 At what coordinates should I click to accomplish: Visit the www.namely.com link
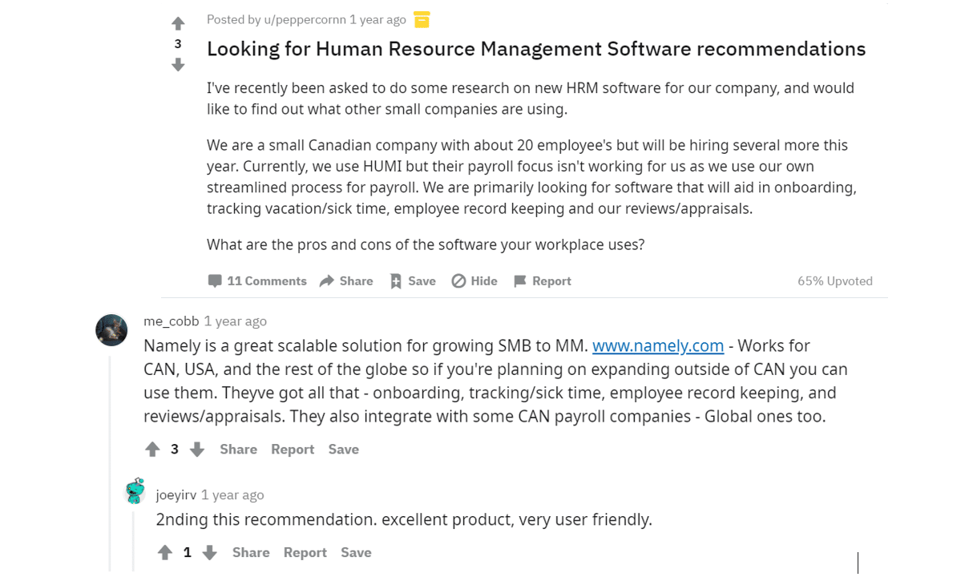[657, 345]
